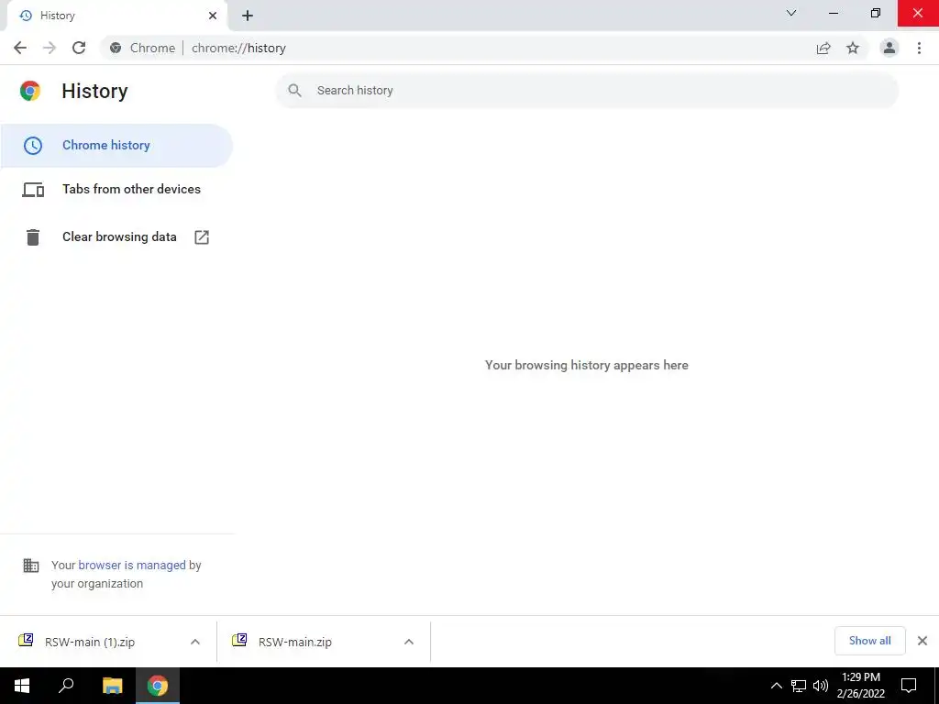Viewport: 939px width, 704px height.
Task: Click the devices icon for Tabs from other devices
Action: 33,190
